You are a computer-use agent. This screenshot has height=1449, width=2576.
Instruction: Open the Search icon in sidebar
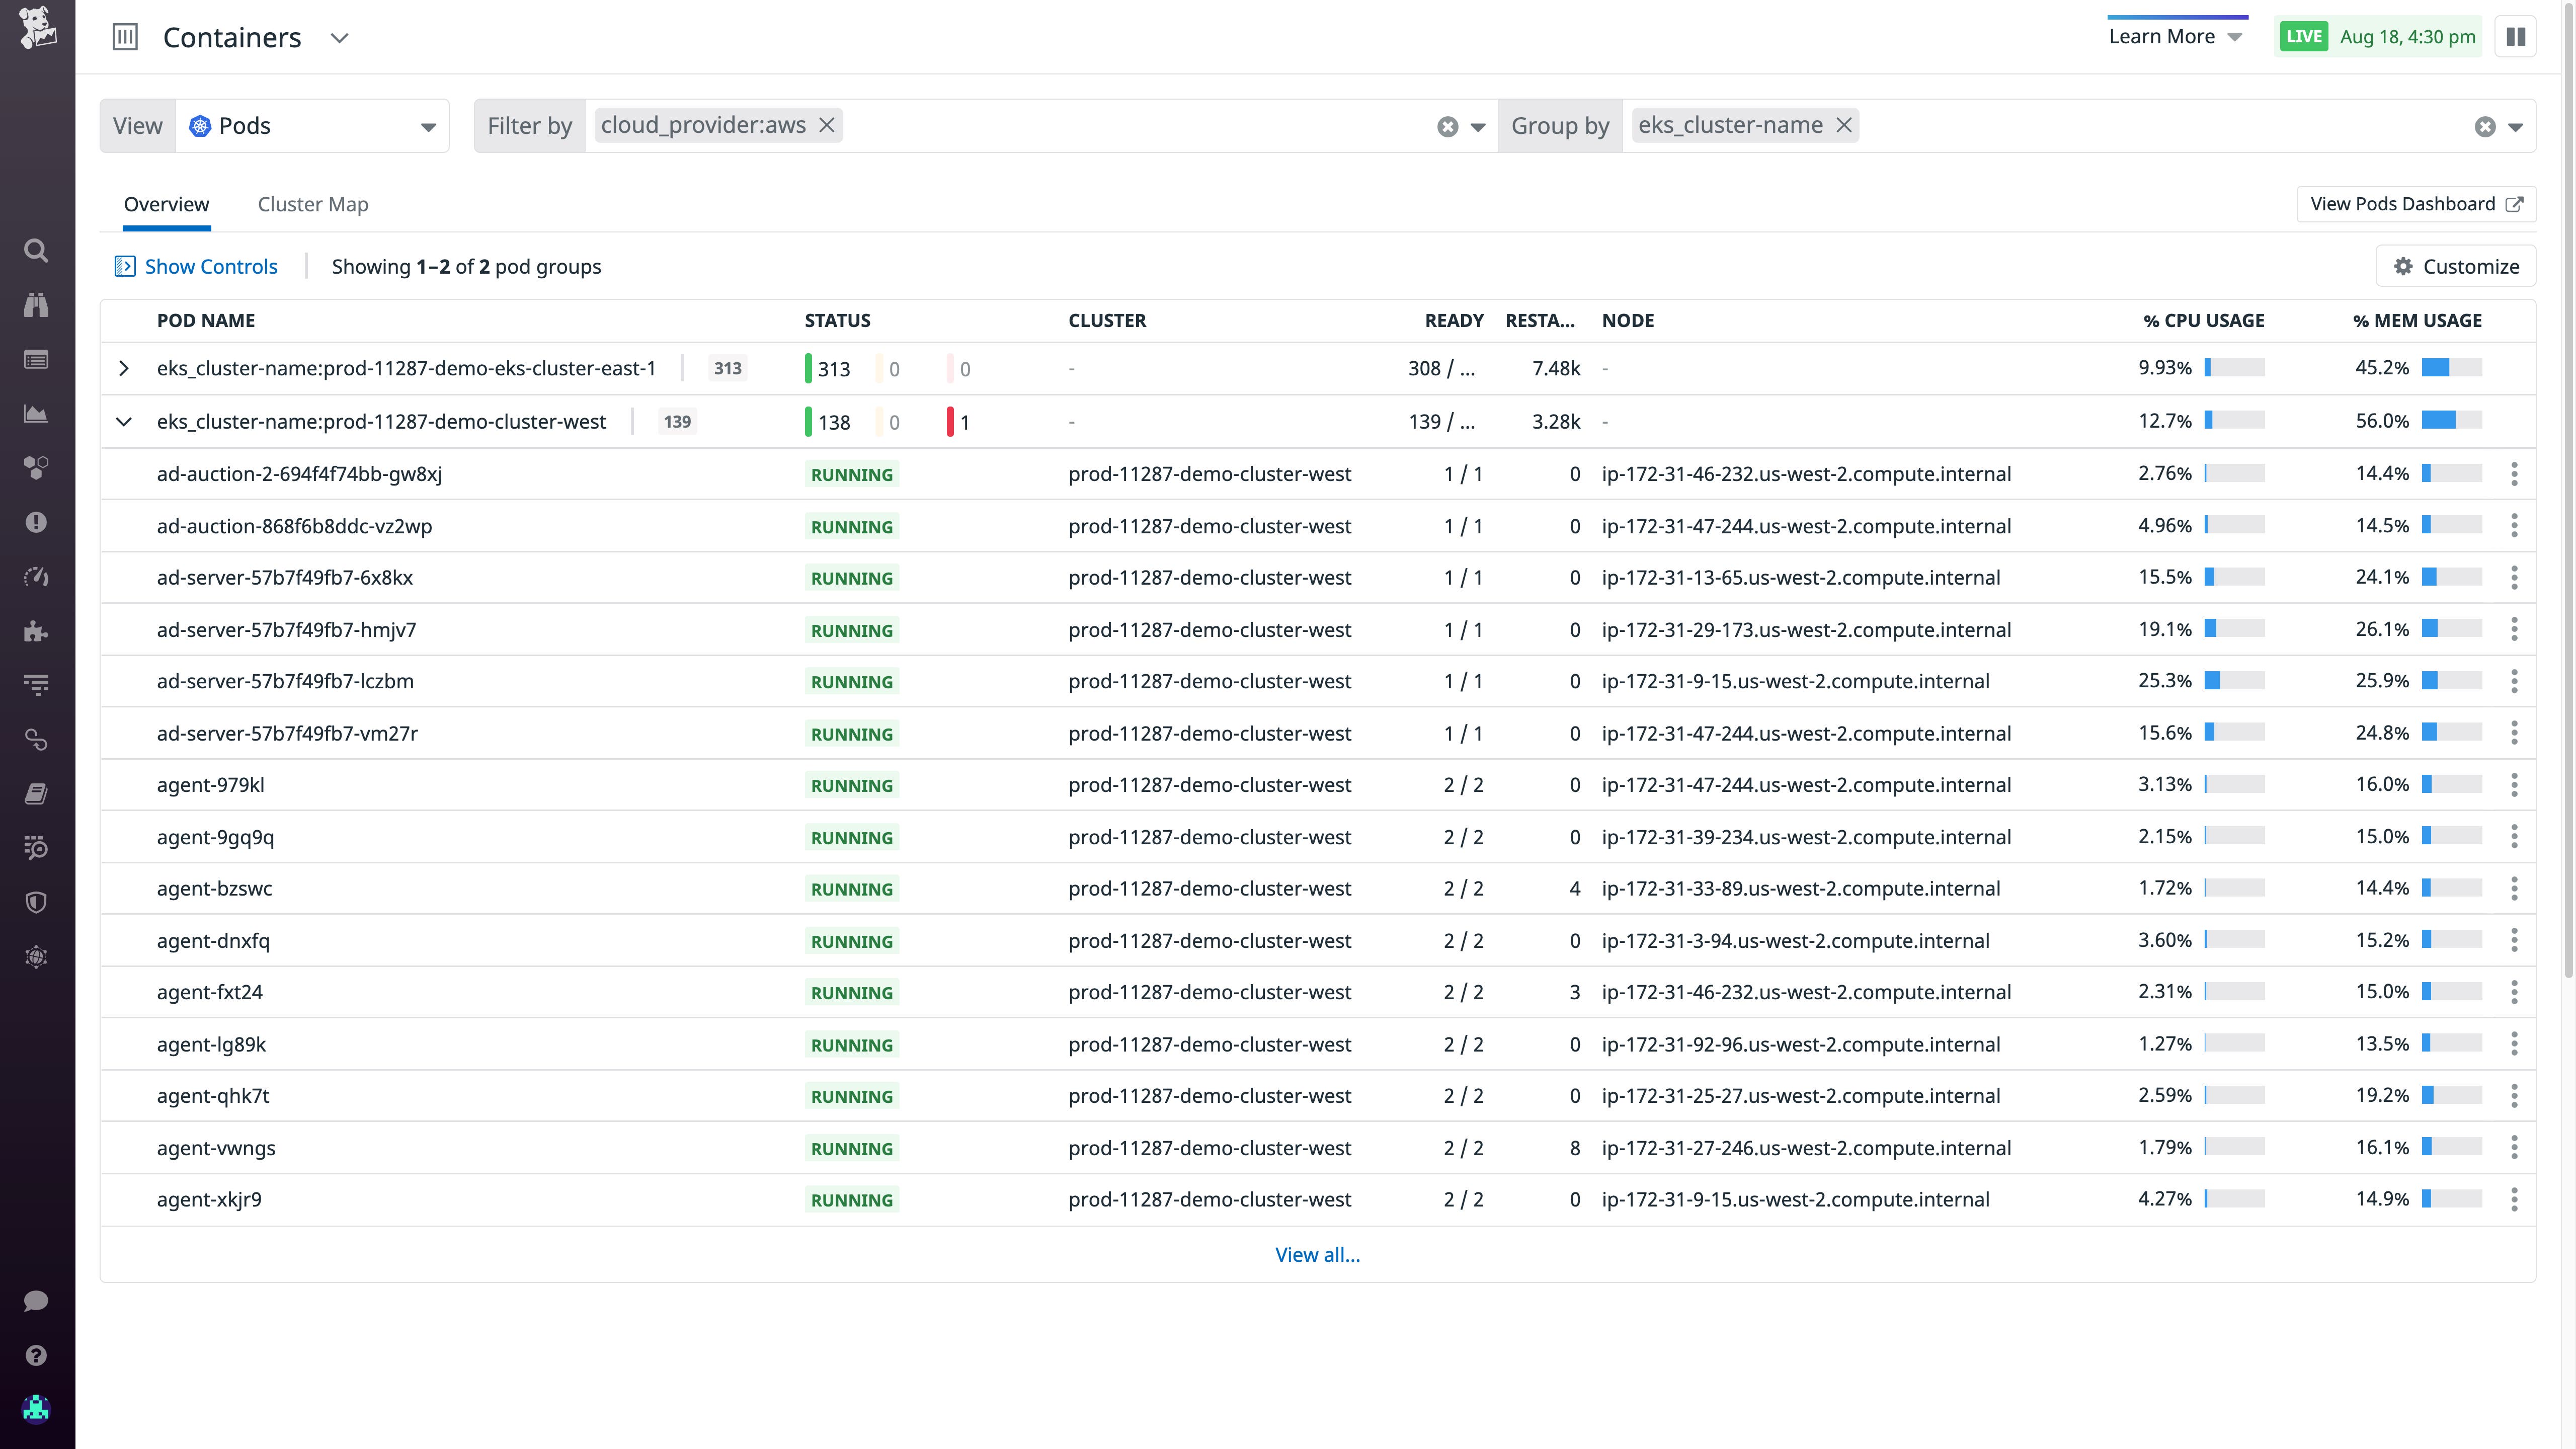(x=36, y=250)
